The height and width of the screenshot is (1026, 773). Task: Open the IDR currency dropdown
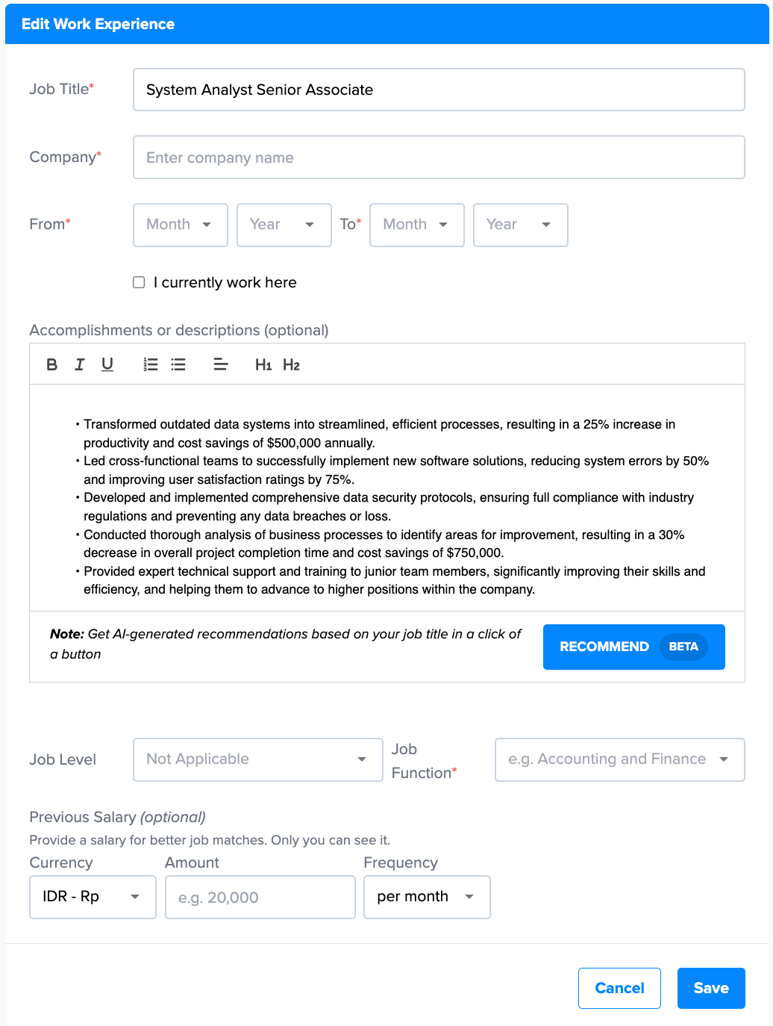click(x=92, y=897)
